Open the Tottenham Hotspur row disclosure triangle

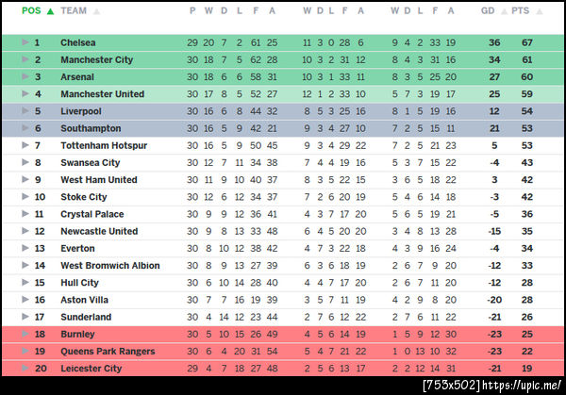tap(25, 145)
